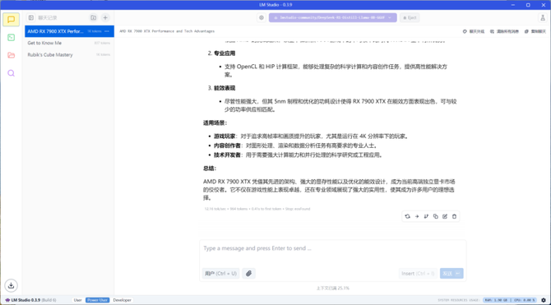Image resolution: width=551 pixels, height=305 pixels.
Task: Click the 游戏玩家 bullet item
Action: point(312,136)
